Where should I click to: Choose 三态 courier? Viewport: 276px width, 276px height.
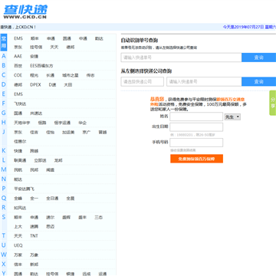click(x=98, y=218)
